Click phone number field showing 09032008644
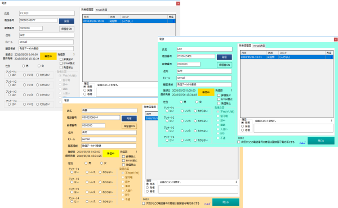The image size is (338, 208). (101, 117)
